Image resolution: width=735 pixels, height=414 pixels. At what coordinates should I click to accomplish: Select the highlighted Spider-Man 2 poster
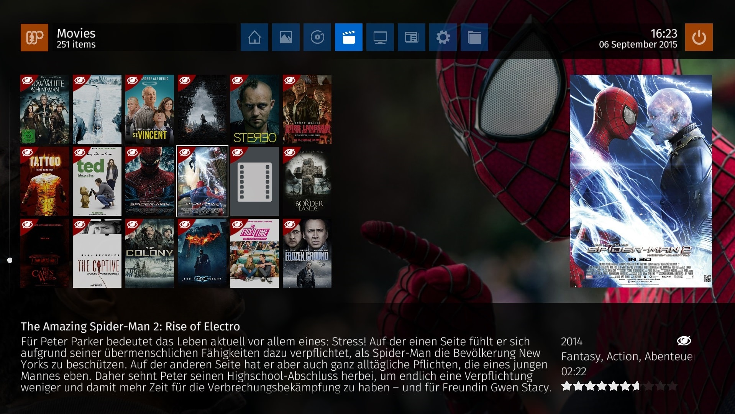click(202, 181)
